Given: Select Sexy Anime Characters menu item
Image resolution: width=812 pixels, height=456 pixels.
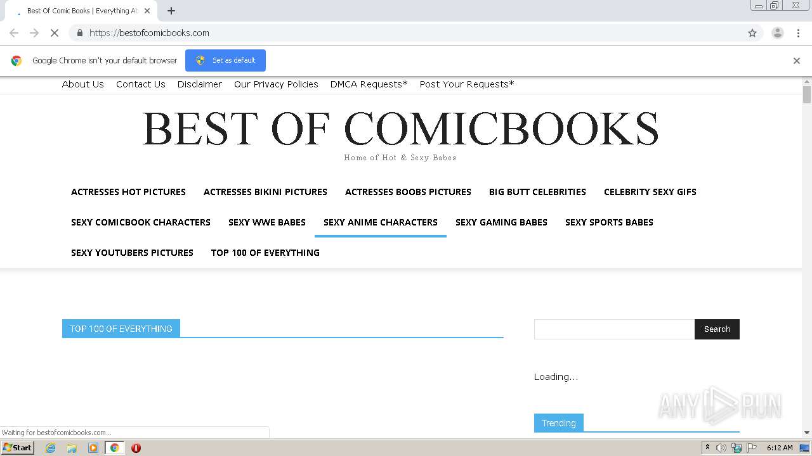Looking at the screenshot, I should [381, 222].
